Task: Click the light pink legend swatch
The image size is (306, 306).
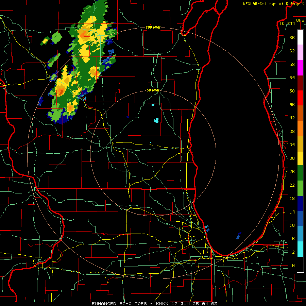Action: pyautogui.click(x=300, y=52)
